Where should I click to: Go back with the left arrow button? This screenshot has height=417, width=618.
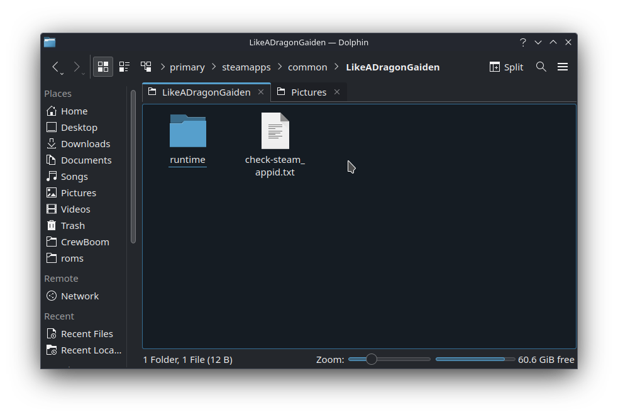pyautogui.click(x=55, y=67)
